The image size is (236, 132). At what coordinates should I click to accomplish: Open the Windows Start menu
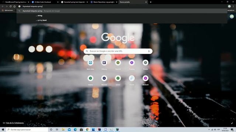3,129
